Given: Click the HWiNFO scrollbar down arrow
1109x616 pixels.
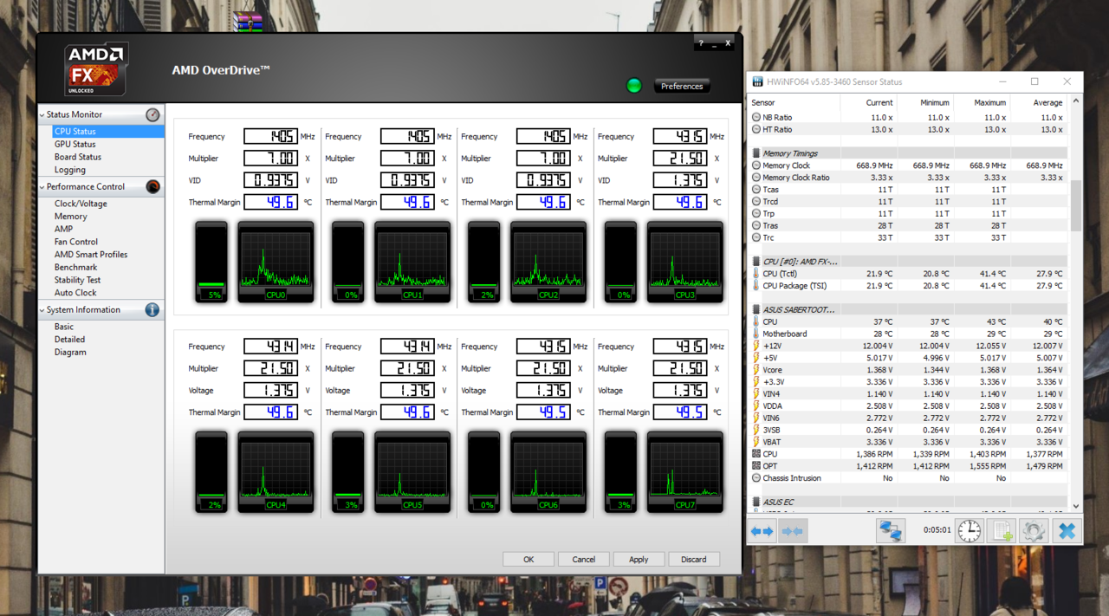Looking at the screenshot, I should (x=1076, y=506).
